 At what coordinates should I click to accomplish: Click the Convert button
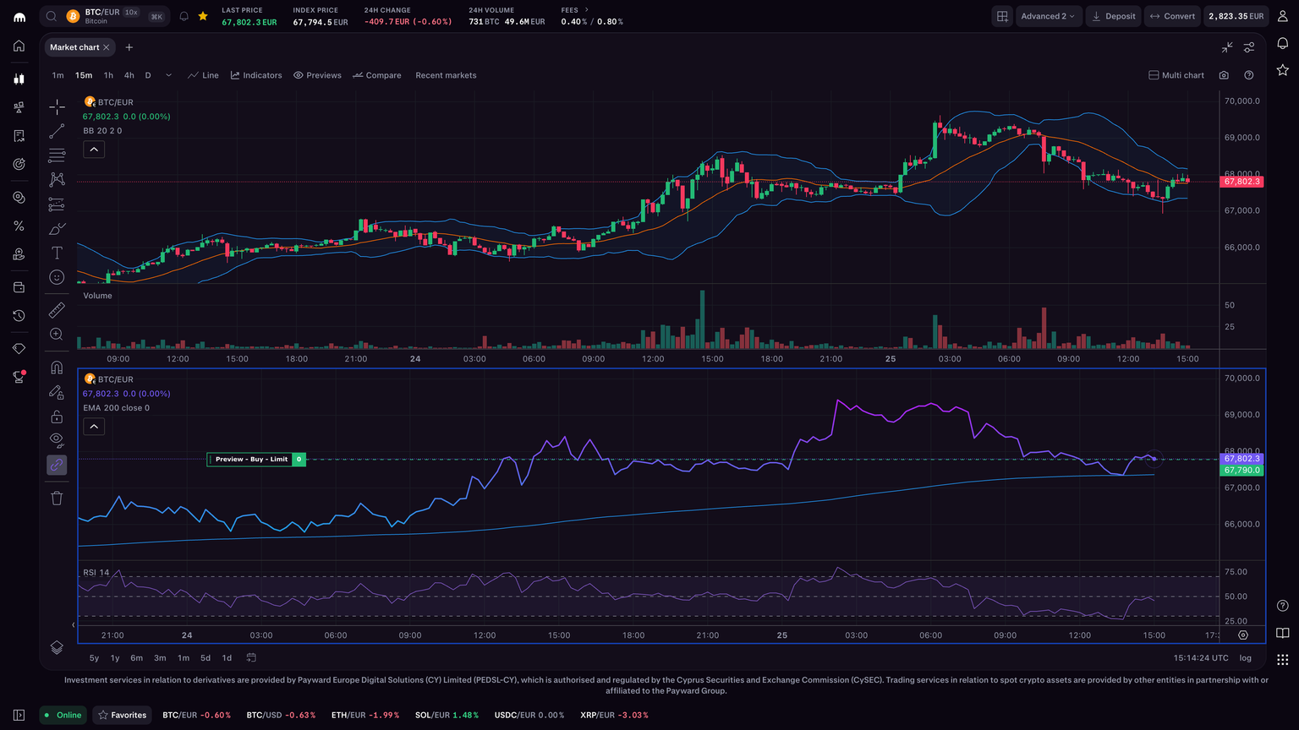(1172, 16)
